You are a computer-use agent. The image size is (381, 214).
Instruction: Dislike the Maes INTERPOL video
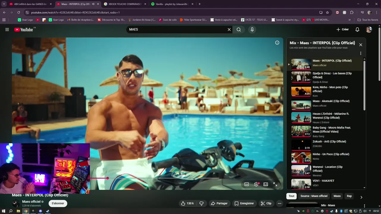point(202,203)
